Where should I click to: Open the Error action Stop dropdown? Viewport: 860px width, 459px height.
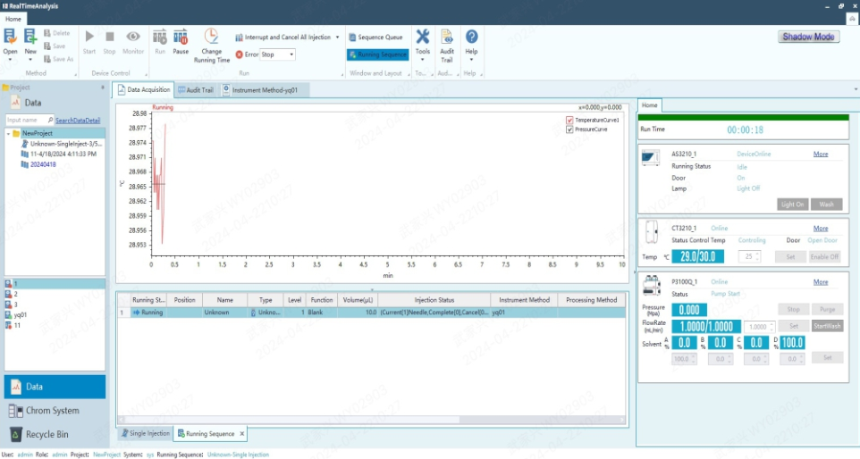click(x=277, y=54)
